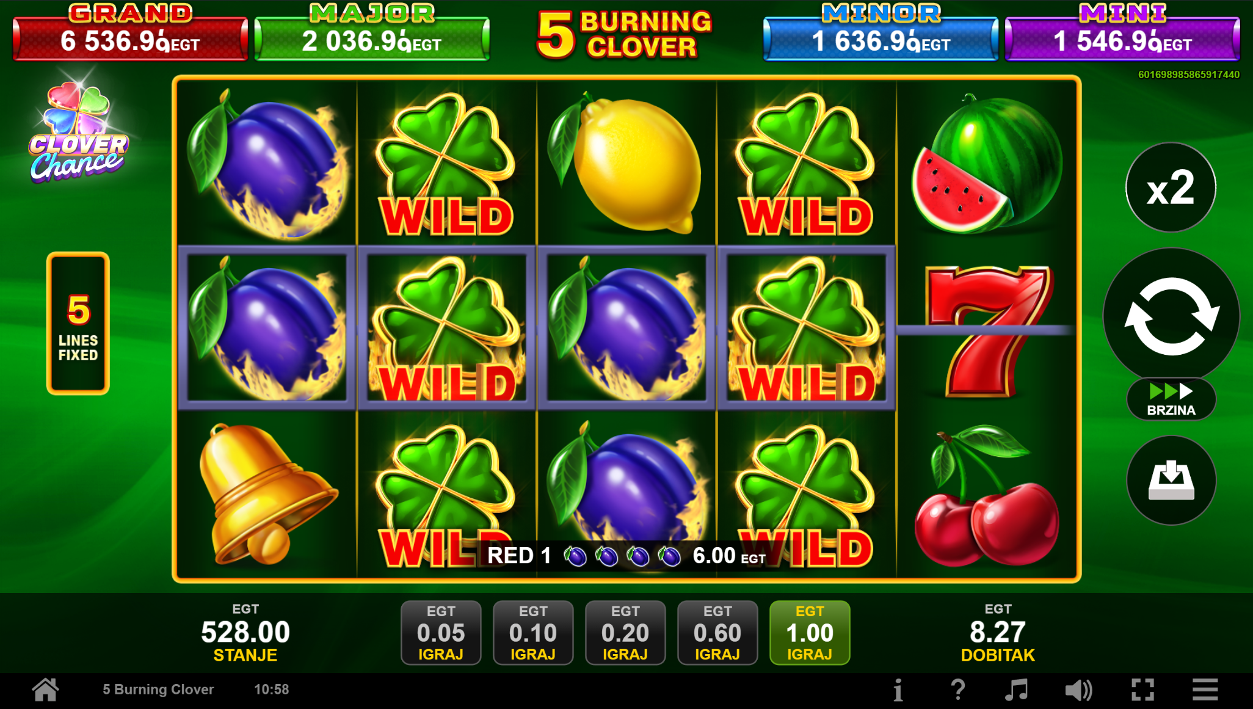Mute sound with the speaker icon
The width and height of the screenshot is (1253, 709).
[1079, 690]
